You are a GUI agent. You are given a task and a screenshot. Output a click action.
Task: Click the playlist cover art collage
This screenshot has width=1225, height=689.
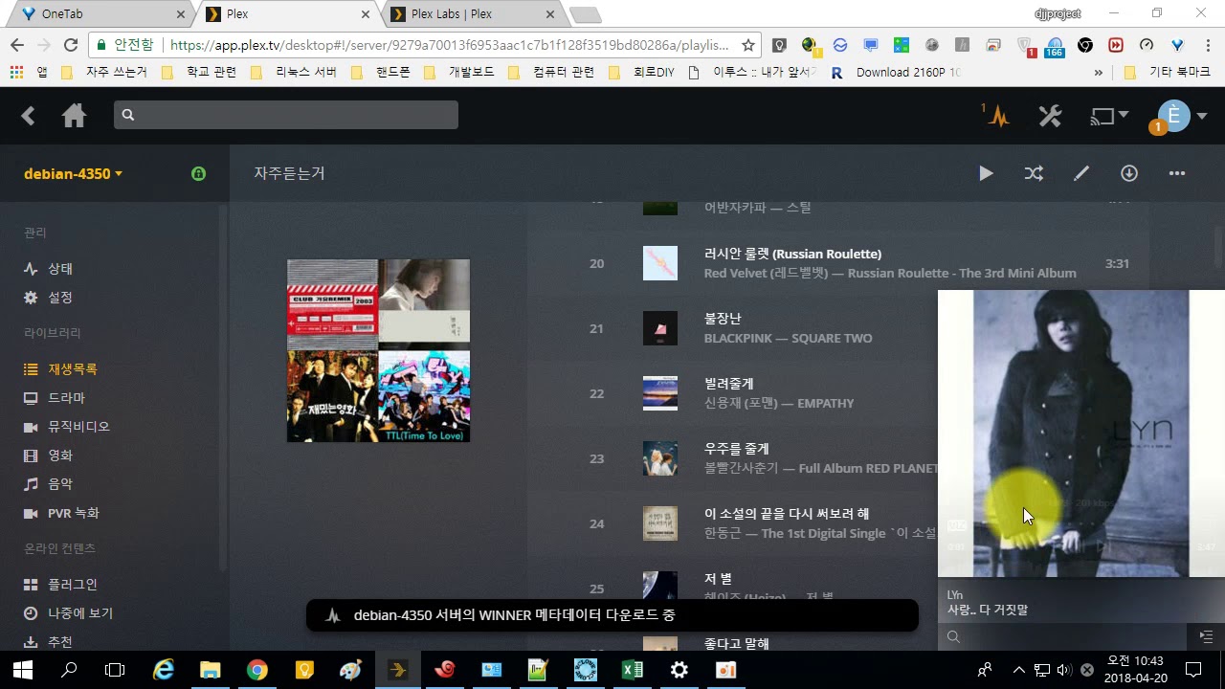click(378, 350)
